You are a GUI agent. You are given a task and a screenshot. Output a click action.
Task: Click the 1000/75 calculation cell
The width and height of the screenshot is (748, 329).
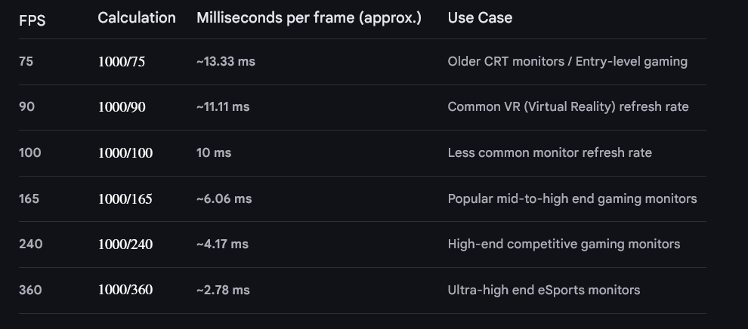point(121,62)
